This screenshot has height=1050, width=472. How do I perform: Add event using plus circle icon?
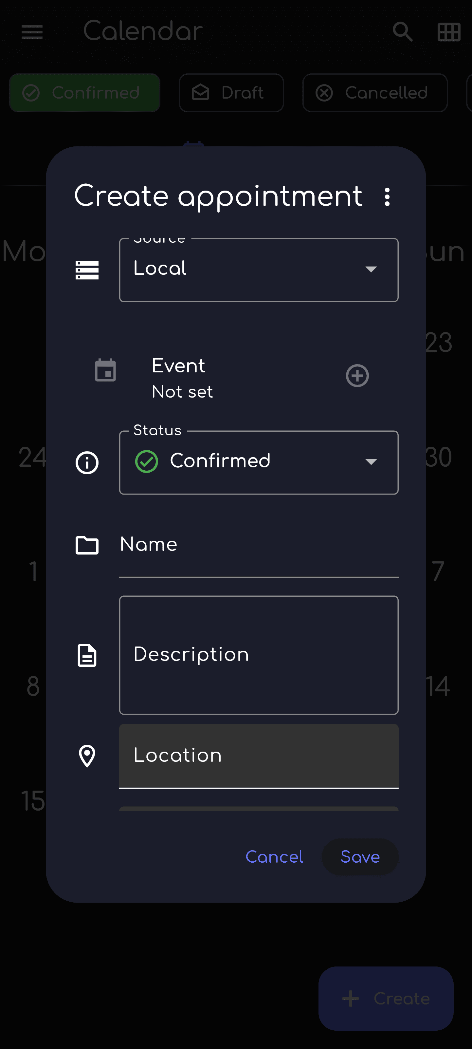coord(357,375)
